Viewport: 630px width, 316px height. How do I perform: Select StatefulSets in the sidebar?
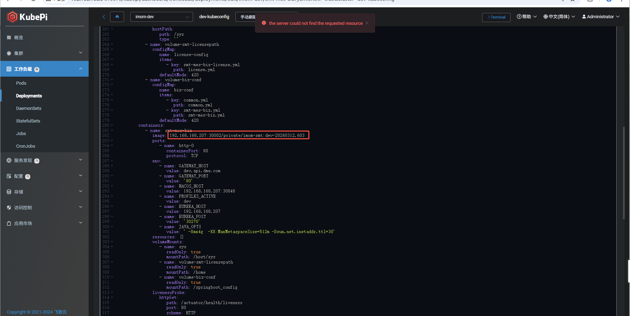point(28,121)
